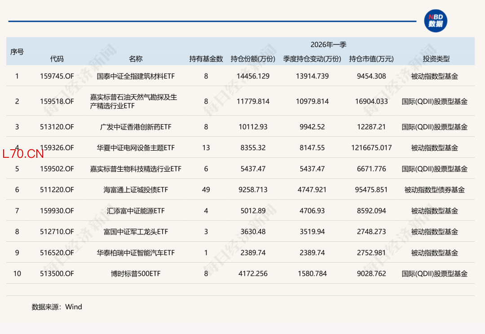The image size is (485, 334).
Task: Click the 代码 column header
Action: coord(57,59)
